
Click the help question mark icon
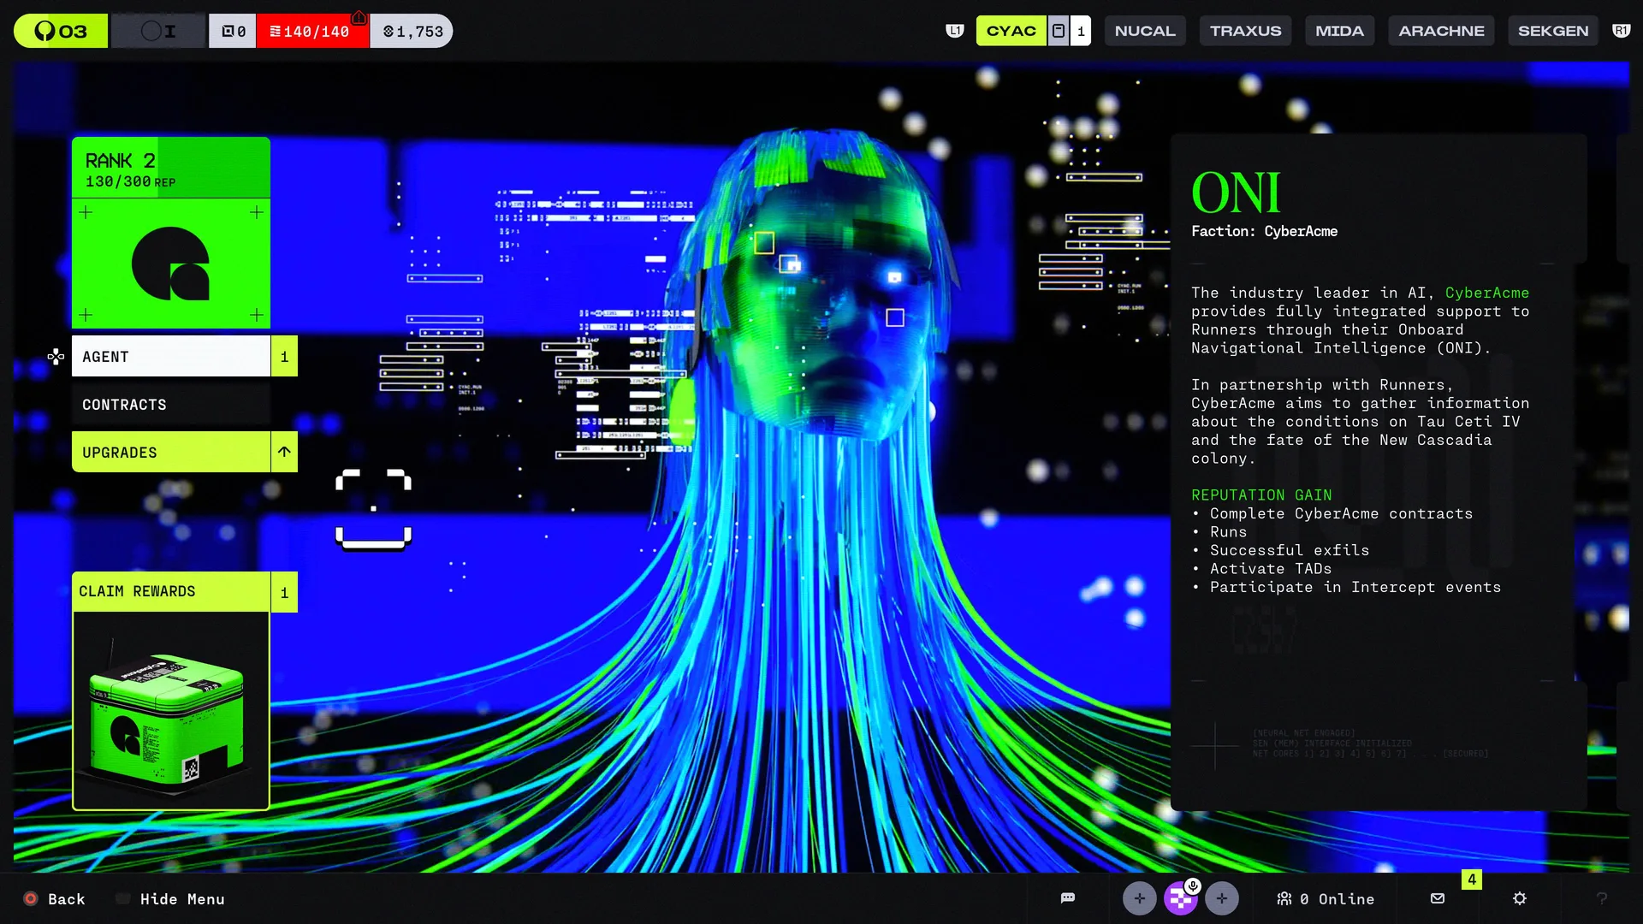[x=1602, y=898]
